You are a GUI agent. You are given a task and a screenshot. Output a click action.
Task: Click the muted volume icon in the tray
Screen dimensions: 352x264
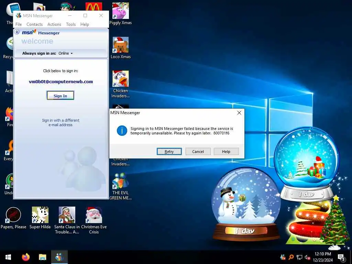pyautogui.click(x=307, y=257)
